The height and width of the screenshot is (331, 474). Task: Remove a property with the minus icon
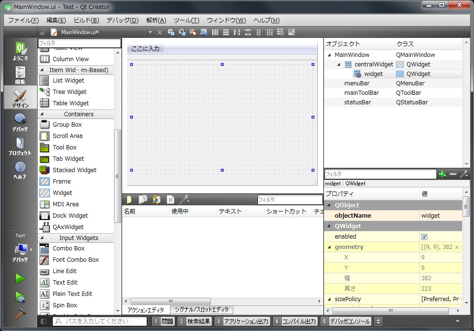(x=453, y=174)
